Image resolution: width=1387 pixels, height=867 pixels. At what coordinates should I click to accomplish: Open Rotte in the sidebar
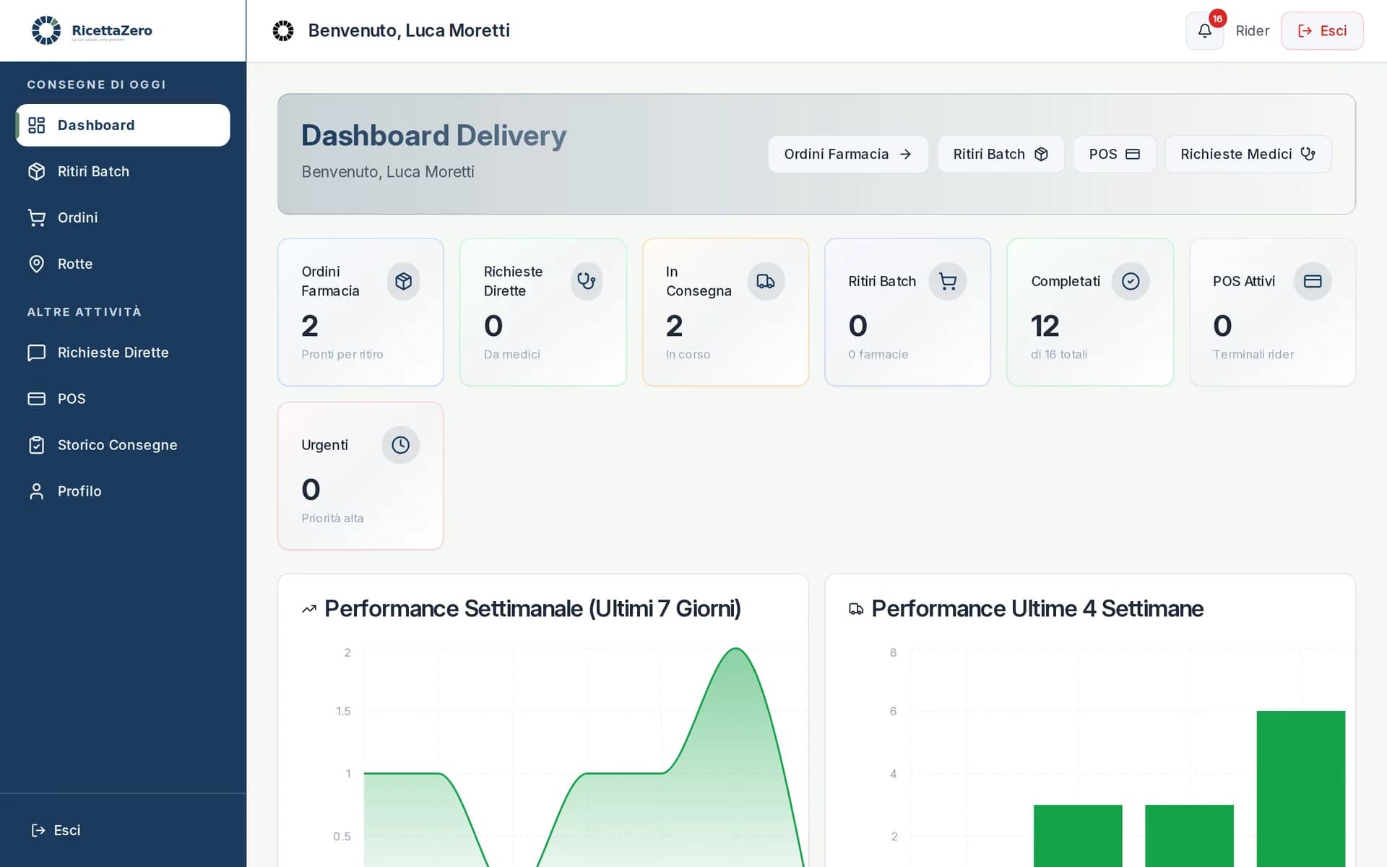point(123,264)
